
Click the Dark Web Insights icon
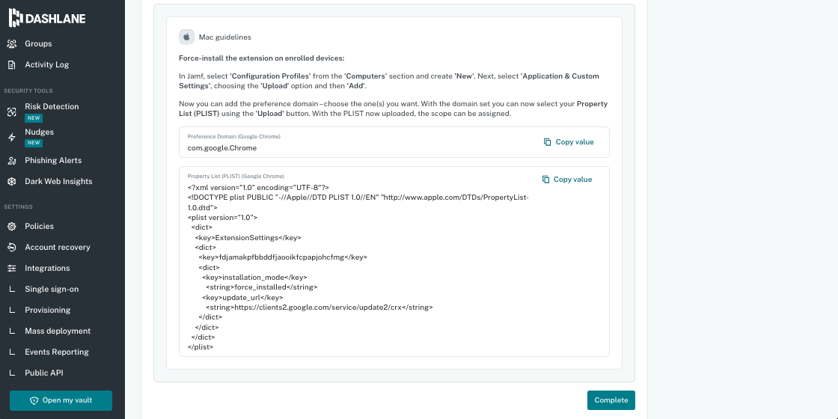click(12, 181)
